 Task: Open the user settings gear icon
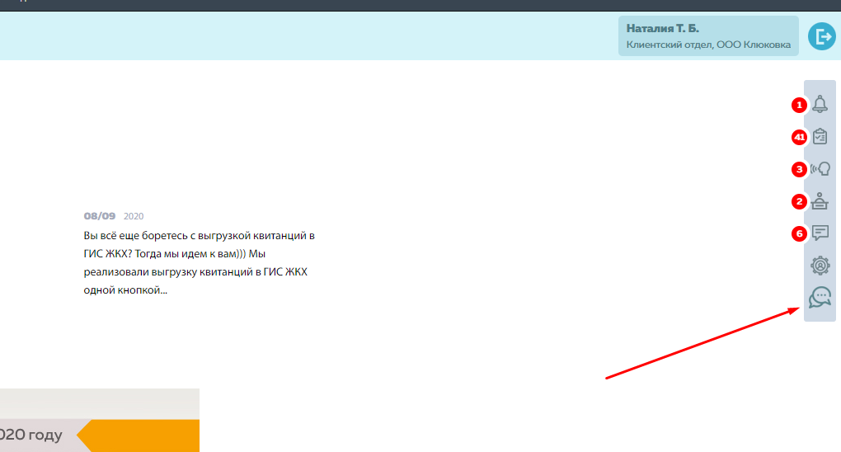[x=820, y=266]
